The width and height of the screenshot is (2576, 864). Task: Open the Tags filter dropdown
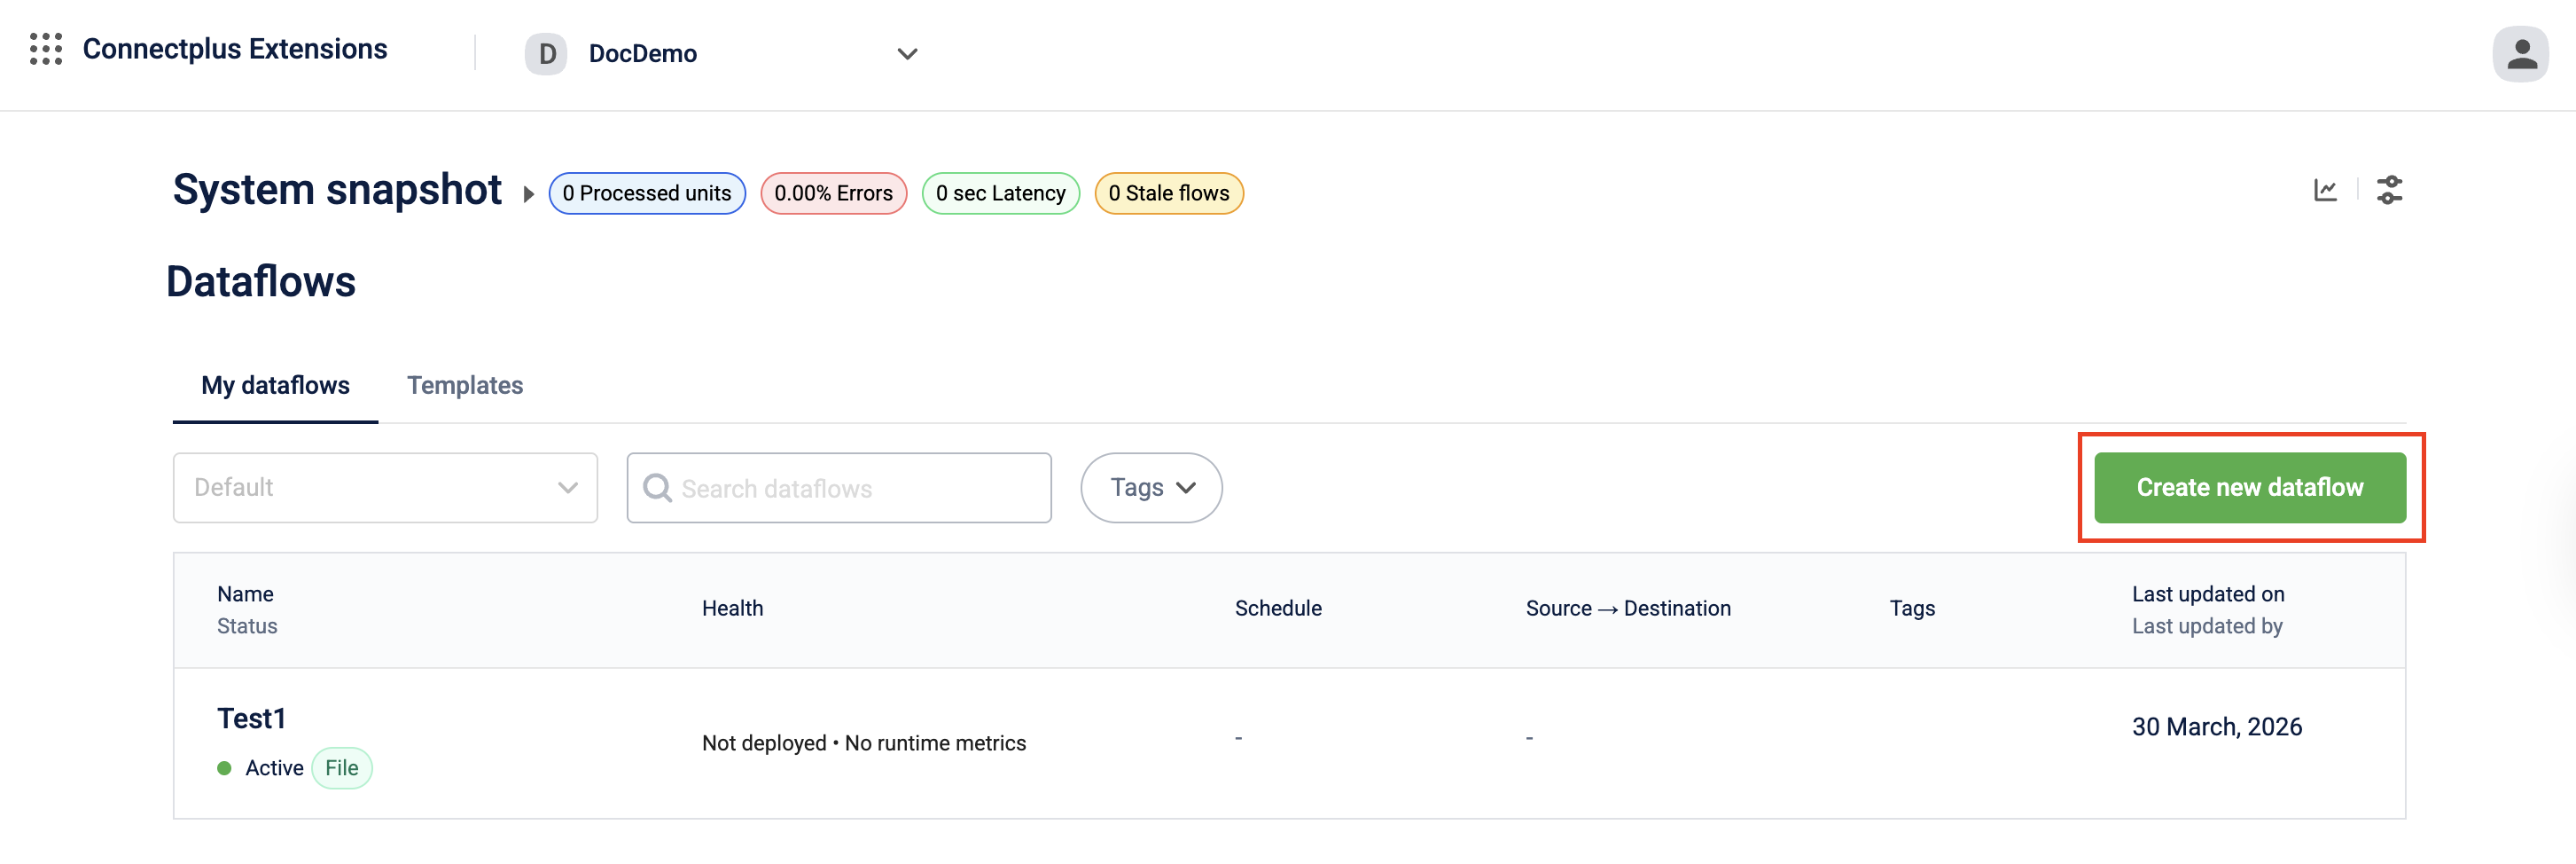(1151, 488)
